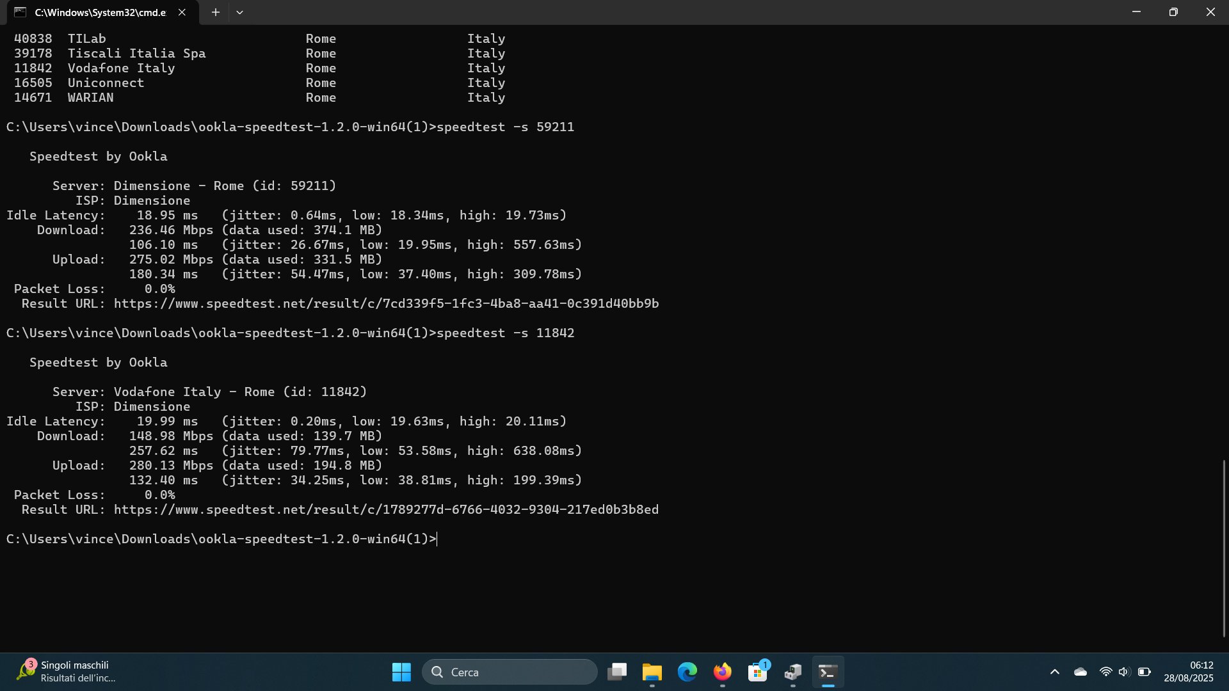Viewport: 1229px width, 691px height.
Task: Open OneDrive cloud tray icon
Action: click(x=1080, y=672)
